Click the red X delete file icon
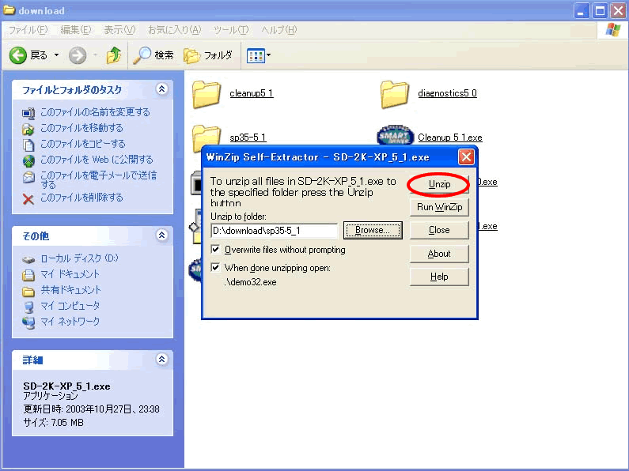 coord(28,198)
